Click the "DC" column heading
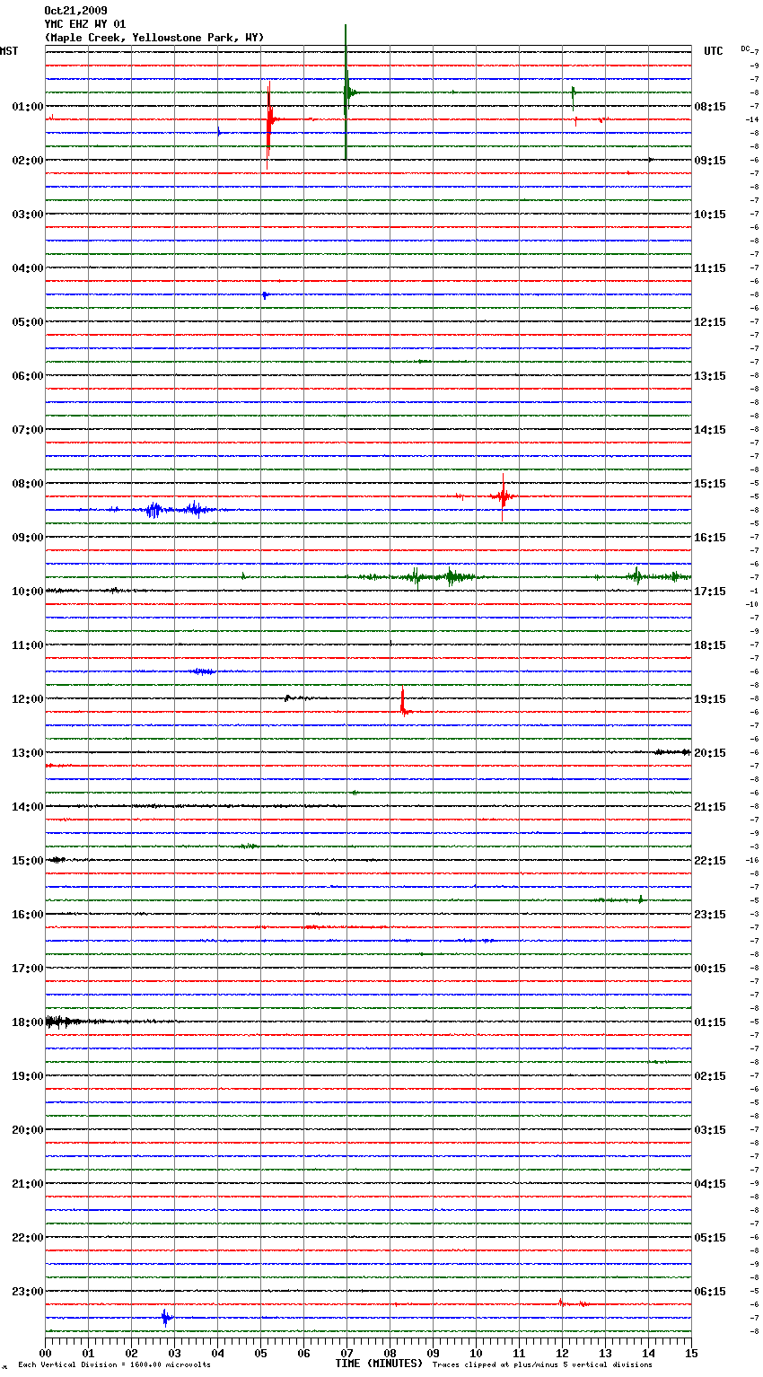 [745, 48]
